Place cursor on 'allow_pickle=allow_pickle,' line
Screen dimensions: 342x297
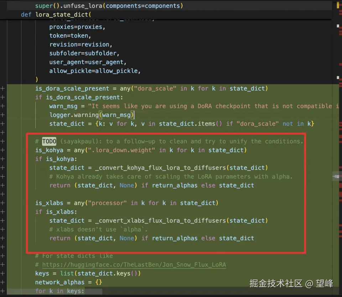click(95, 71)
